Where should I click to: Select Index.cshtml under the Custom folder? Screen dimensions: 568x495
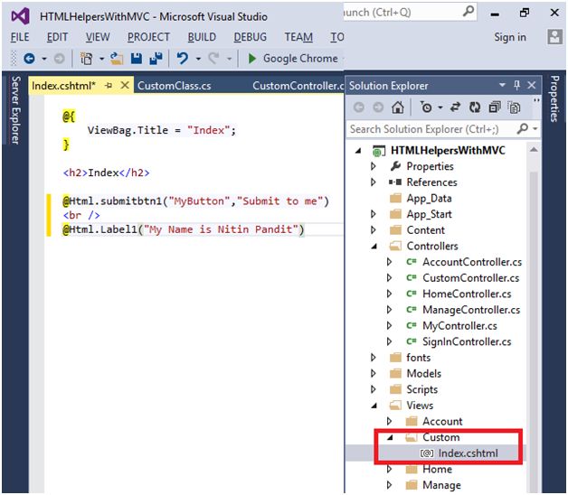[x=468, y=453]
